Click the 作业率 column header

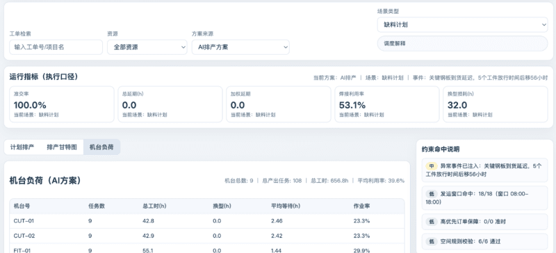point(361,206)
